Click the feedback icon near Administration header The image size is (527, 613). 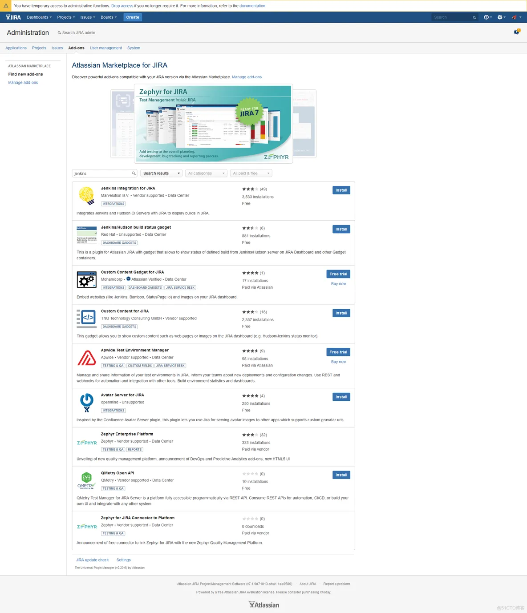click(517, 32)
